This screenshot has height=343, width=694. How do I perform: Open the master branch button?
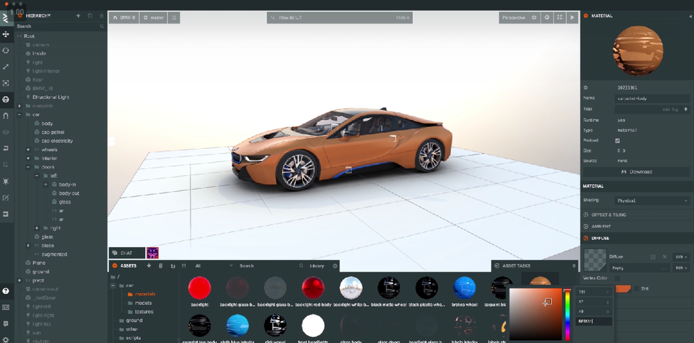pyautogui.click(x=153, y=18)
